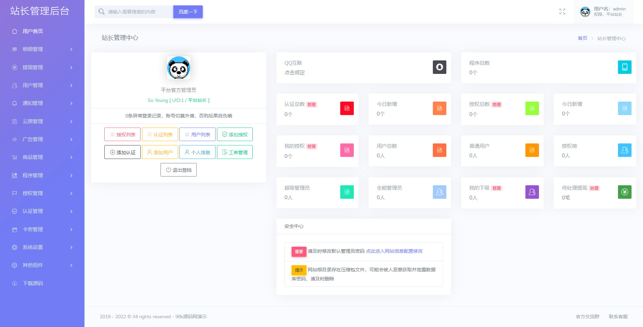Click the 退出登陆 logout button
The width and height of the screenshot is (643, 327).
[178, 170]
